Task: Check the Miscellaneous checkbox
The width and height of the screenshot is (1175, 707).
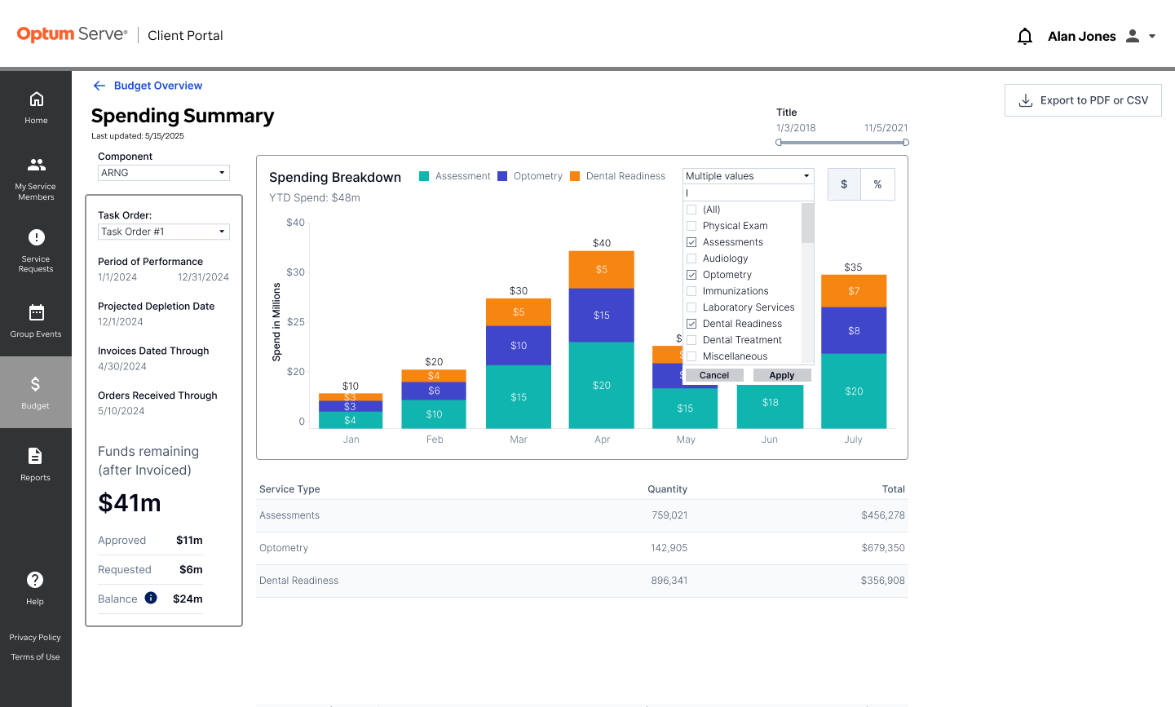Action: 691,356
